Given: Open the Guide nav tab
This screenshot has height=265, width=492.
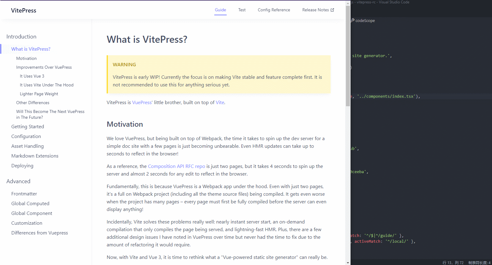Looking at the screenshot, I should tap(220, 10).
